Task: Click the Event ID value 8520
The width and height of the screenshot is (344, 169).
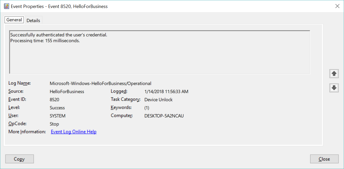Action: (x=54, y=100)
